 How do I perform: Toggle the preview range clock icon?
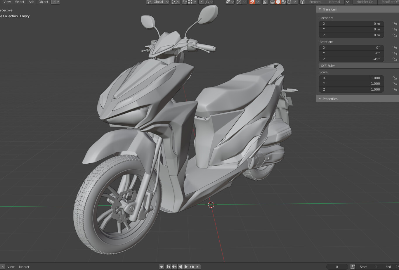353,266
